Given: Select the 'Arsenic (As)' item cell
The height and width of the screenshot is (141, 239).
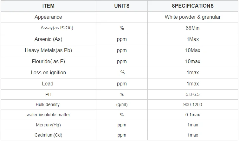Looking at the screenshot, I should pos(48,39).
